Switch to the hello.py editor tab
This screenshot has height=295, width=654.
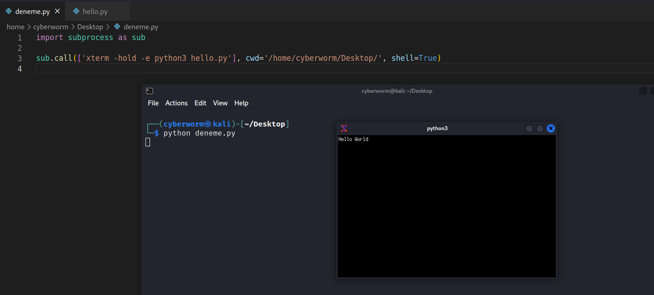pos(95,12)
